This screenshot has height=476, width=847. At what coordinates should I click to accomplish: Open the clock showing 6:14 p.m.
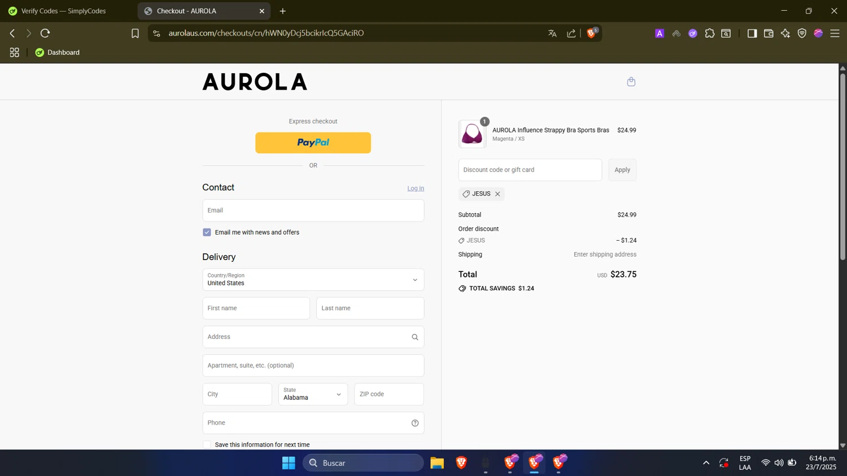[x=822, y=462]
